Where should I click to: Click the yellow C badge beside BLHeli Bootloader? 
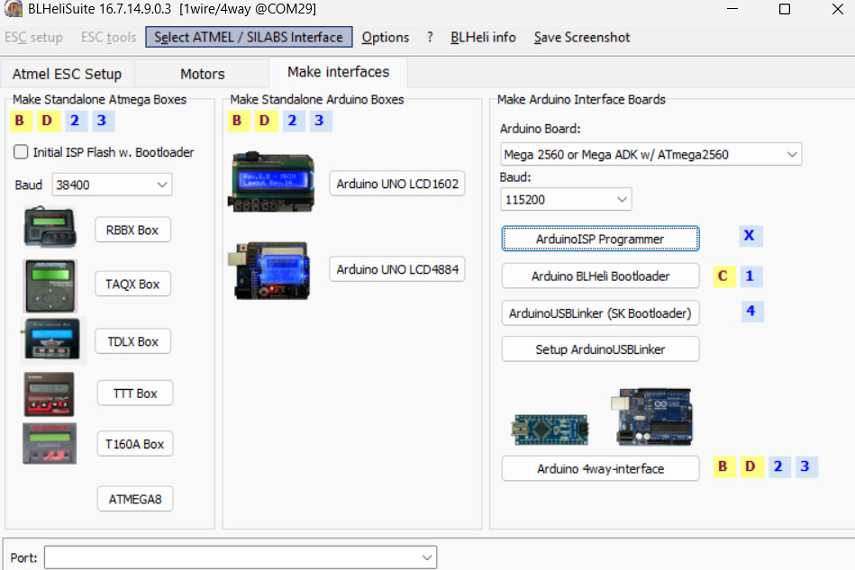pyautogui.click(x=723, y=276)
